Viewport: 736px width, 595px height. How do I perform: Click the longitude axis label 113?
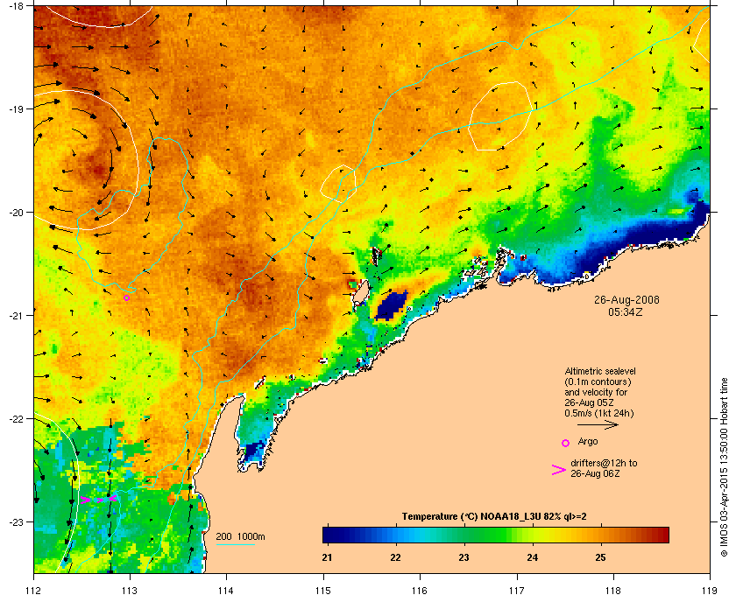tap(130, 591)
